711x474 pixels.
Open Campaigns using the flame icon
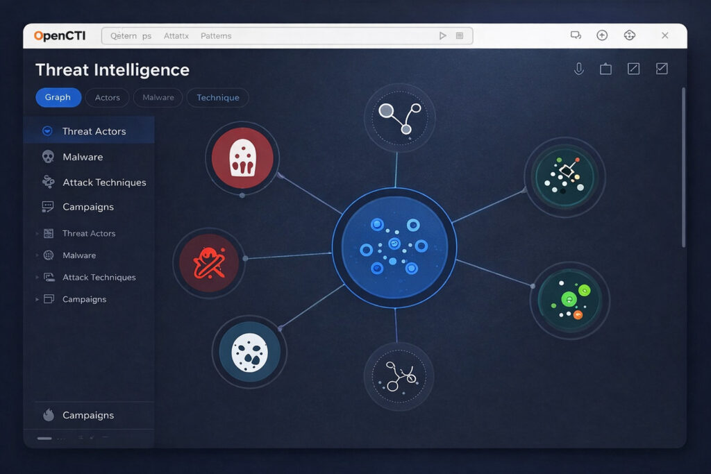point(48,415)
